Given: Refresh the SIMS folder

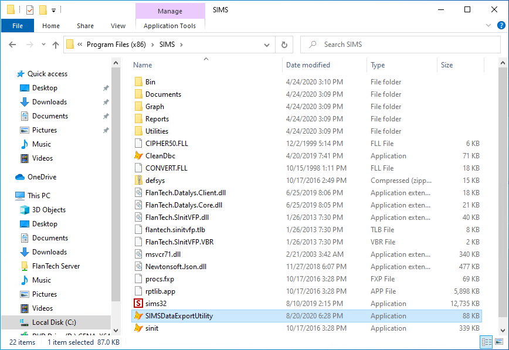Looking at the screenshot, I should 284,45.
